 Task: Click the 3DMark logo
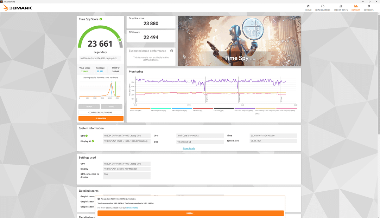coord(18,8)
